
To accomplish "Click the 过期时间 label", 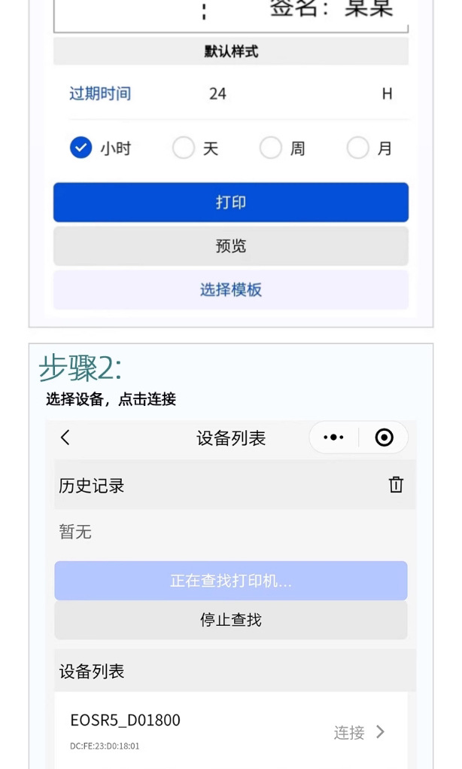I will (x=100, y=94).
